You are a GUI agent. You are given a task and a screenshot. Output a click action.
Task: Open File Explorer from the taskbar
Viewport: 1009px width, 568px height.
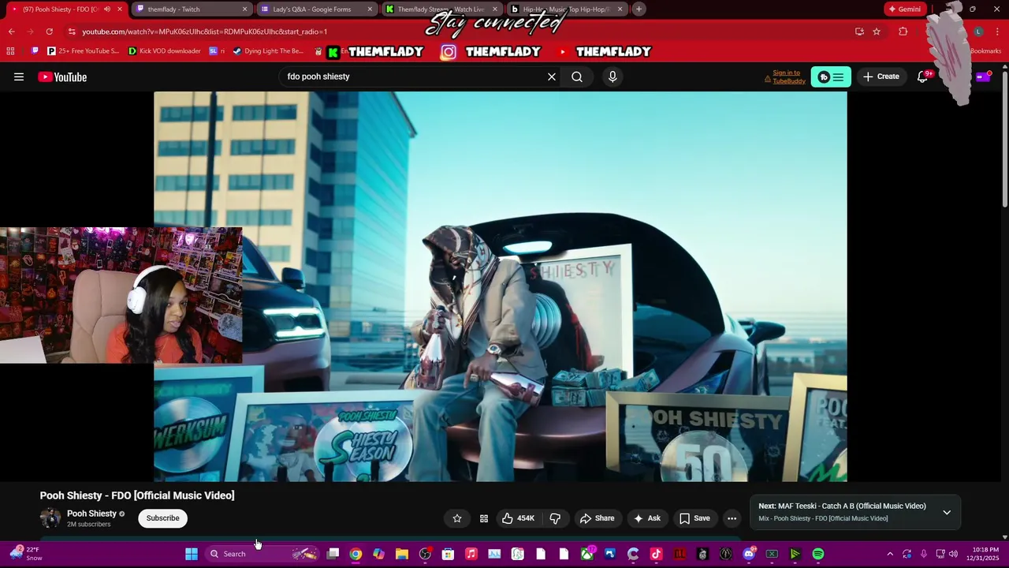(x=402, y=554)
